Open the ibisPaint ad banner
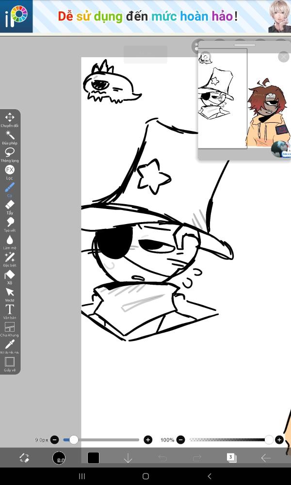Image resolution: width=291 pixels, height=485 pixels. (145, 16)
